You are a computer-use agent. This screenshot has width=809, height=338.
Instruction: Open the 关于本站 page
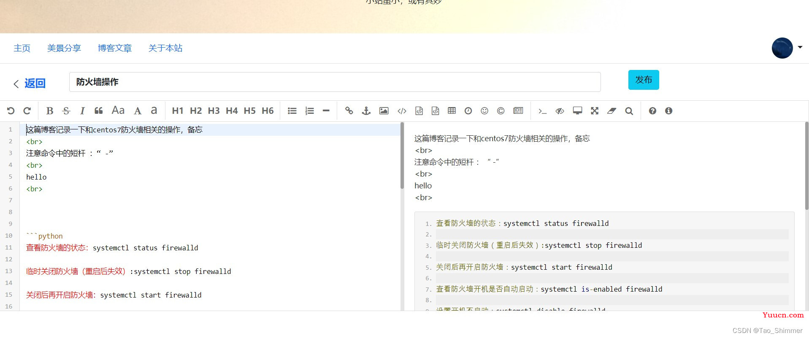165,48
